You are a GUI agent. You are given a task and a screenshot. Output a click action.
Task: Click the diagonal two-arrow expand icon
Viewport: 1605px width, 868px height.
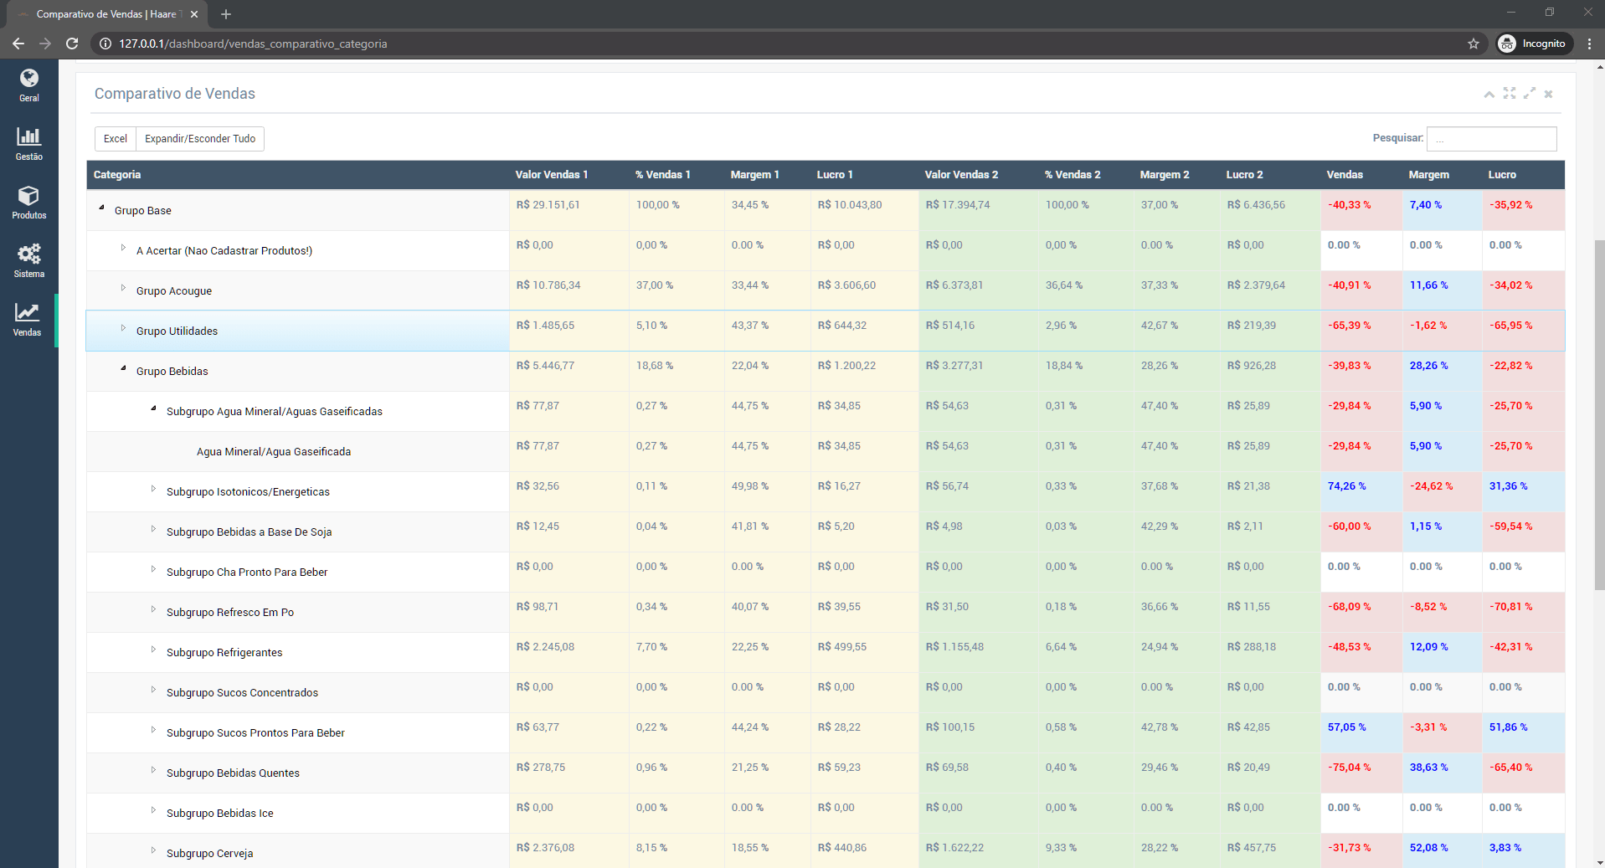(1530, 94)
